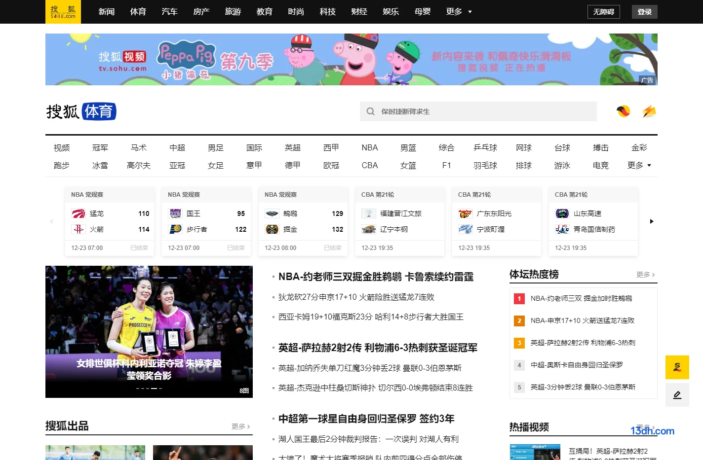Open ranked item 3 英超-萨拉赫2射2传

pyautogui.click(x=583, y=343)
